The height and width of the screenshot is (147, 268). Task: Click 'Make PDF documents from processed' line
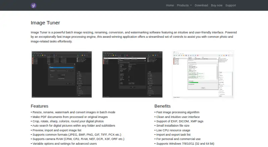pos(69,117)
